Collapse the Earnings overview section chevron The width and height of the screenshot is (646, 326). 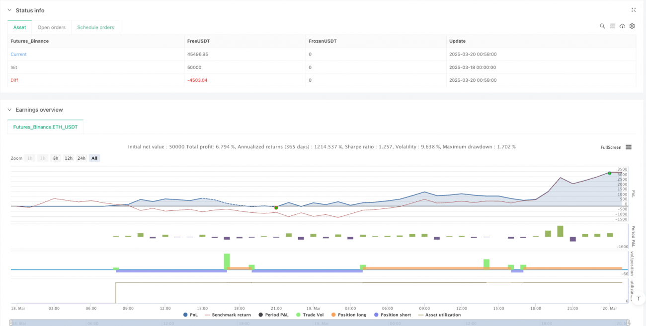pyautogui.click(x=9, y=110)
